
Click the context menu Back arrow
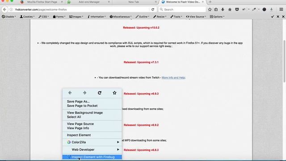(x=70, y=93)
